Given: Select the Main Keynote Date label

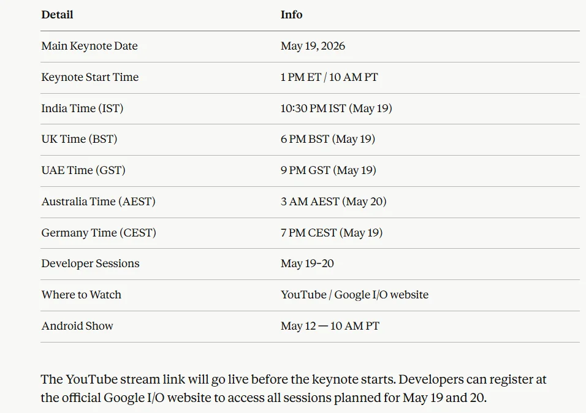Looking at the screenshot, I should tap(89, 46).
